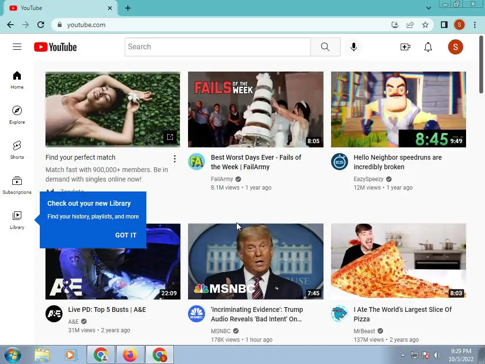Open the Find your perfect match ad thumbnail
The width and height of the screenshot is (485, 364).
pyautogui.click(x=113, y=109)
